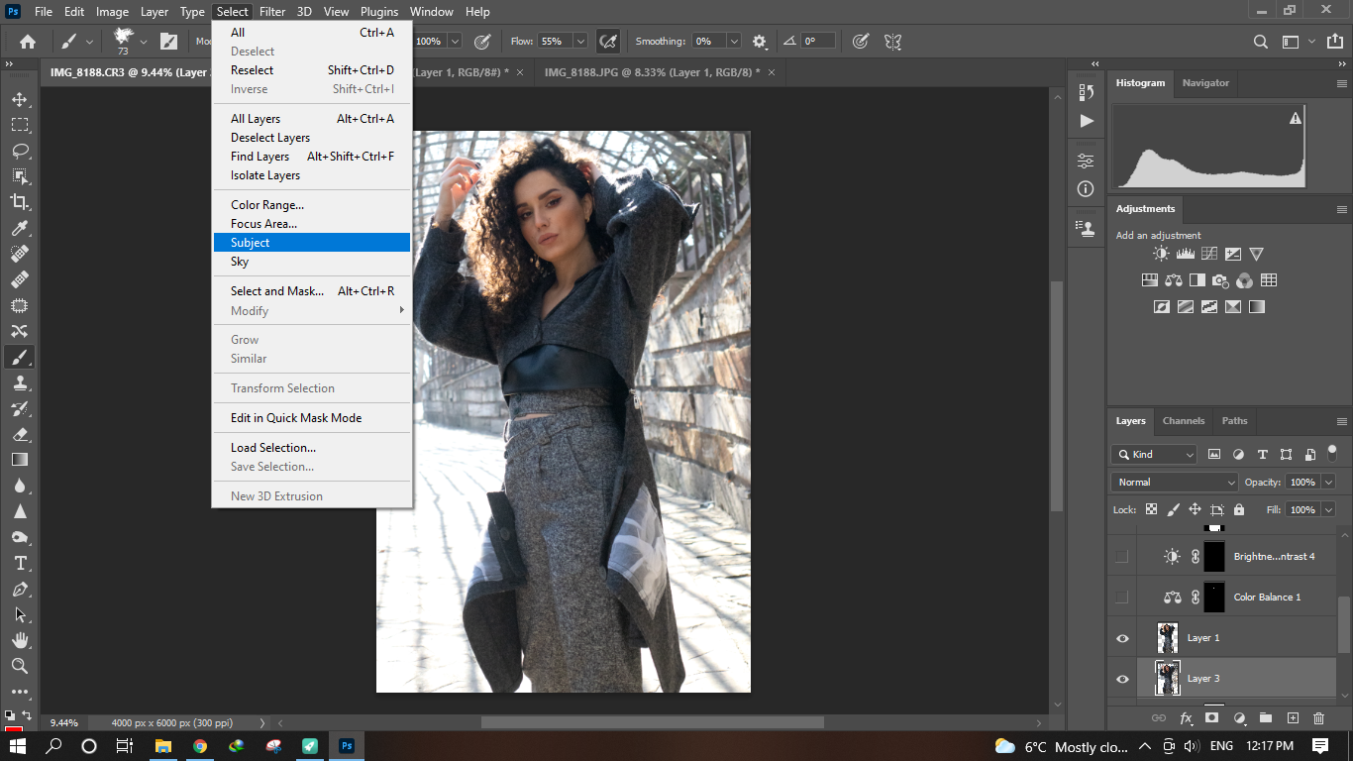Toggle symmetry painting butterfly icon
This screenshot has width=1353, height=761.
pyautogui.click(x=892, y=42)
